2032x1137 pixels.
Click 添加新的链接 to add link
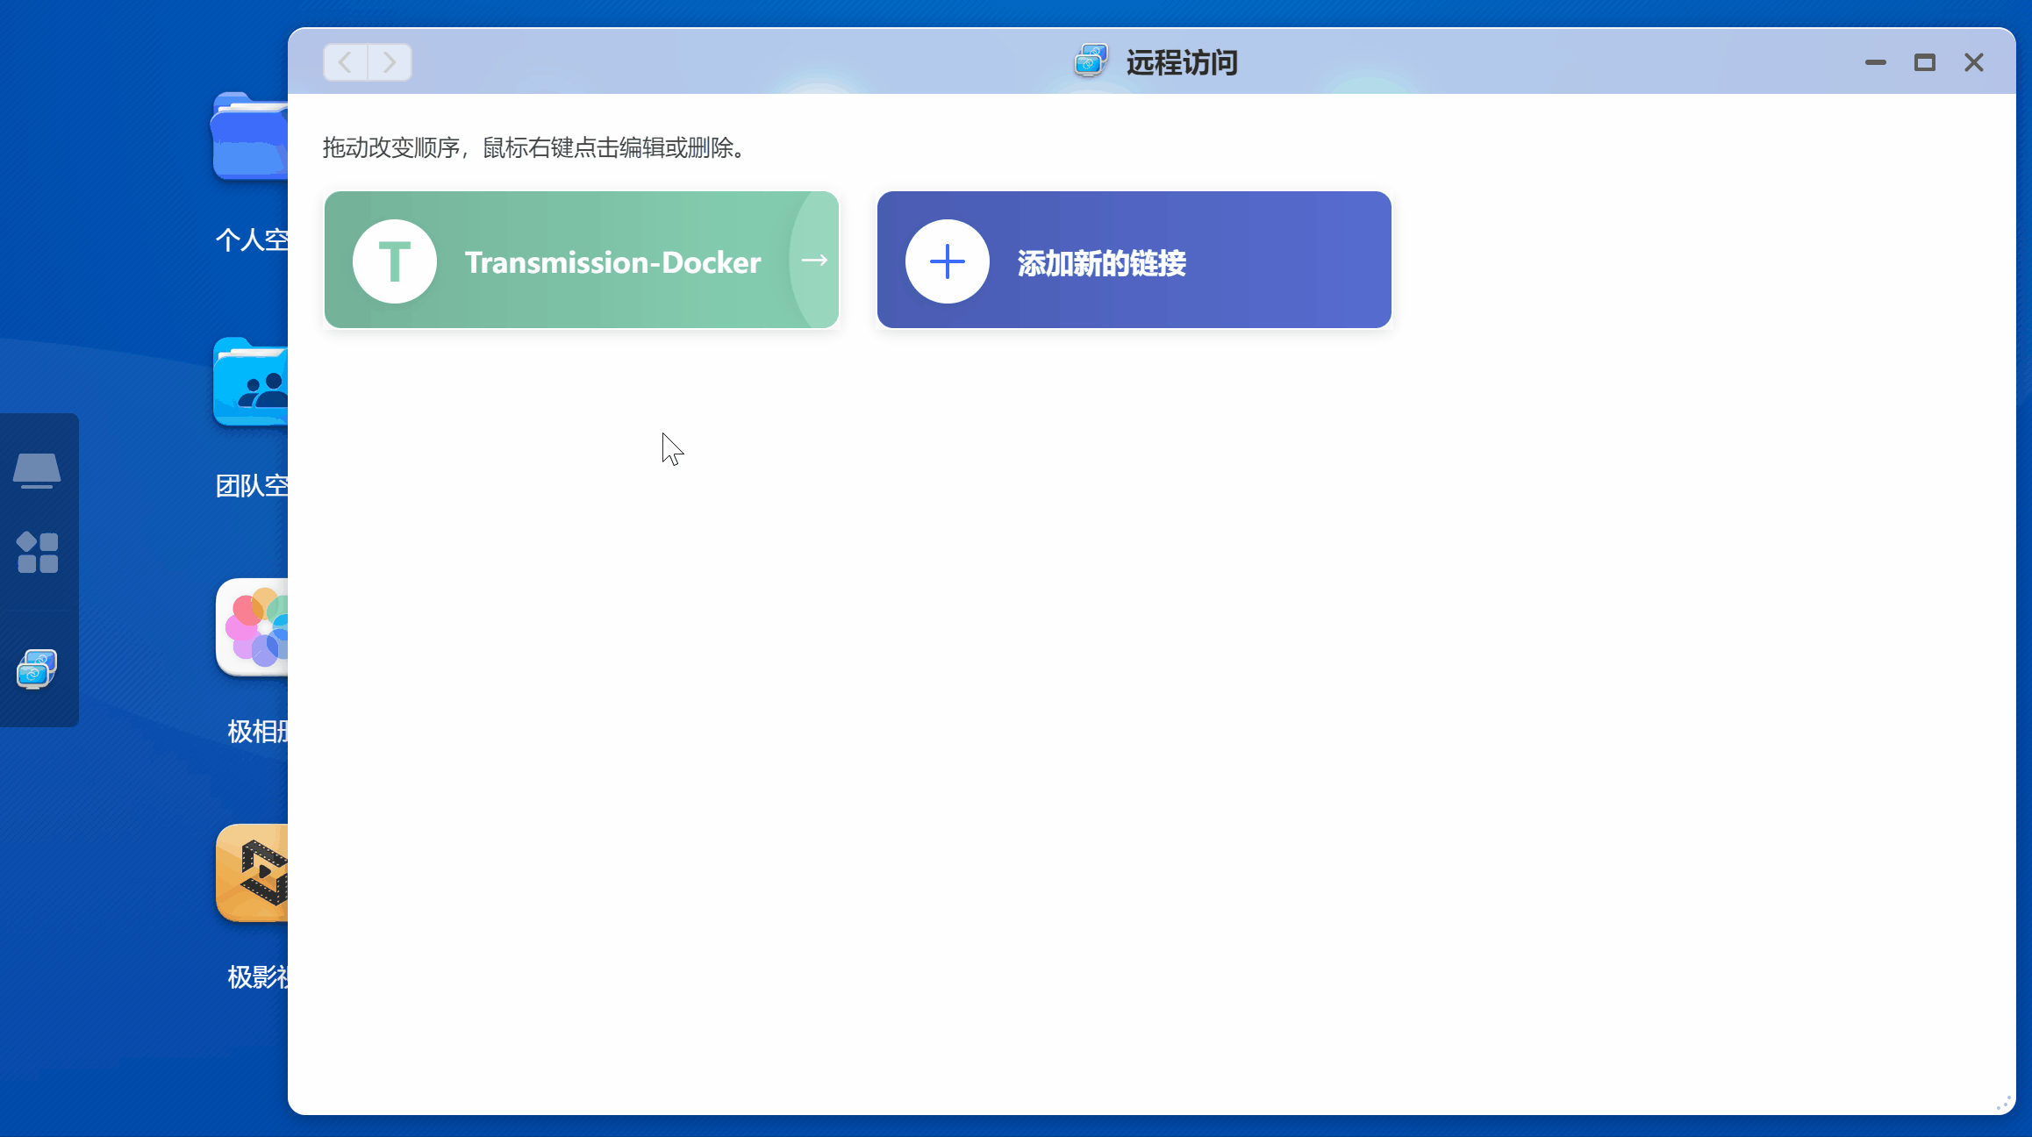click(x=1101, y=262)
